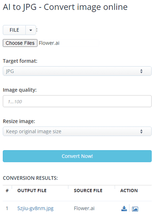Image resolution: width=152 pixels, height=221 pixels.
Task: Click the FILE source button
Action: click(x=14, y=30)
